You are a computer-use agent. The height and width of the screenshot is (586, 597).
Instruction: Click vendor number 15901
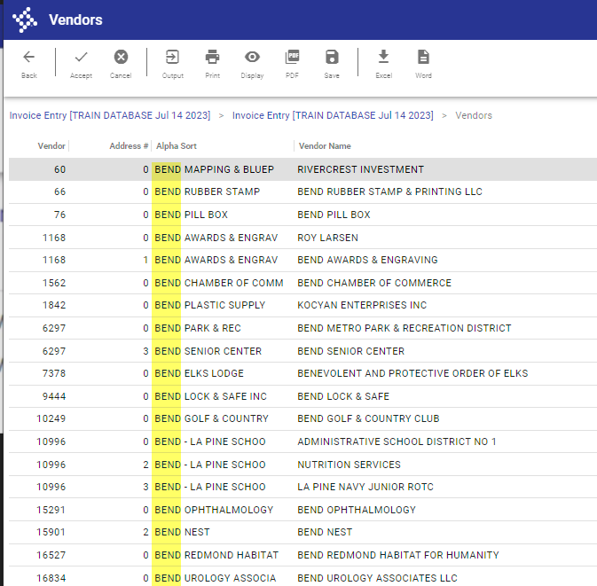click(51, 532)
